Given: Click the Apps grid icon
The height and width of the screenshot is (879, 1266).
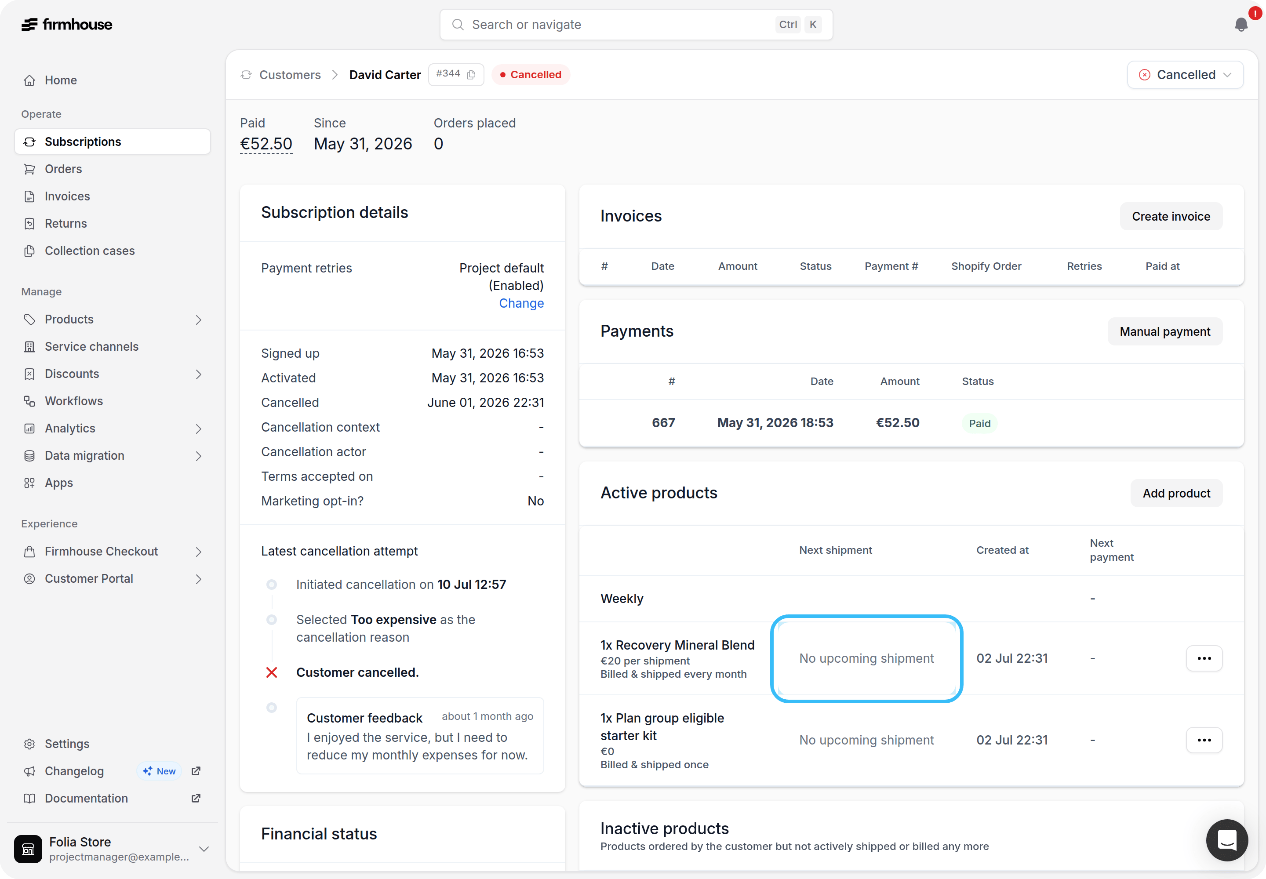Looking at the screenshot, I should point(30,483).
